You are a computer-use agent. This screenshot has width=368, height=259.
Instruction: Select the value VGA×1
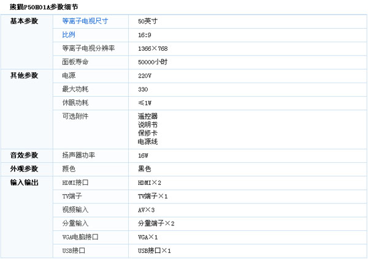(148, 237)
